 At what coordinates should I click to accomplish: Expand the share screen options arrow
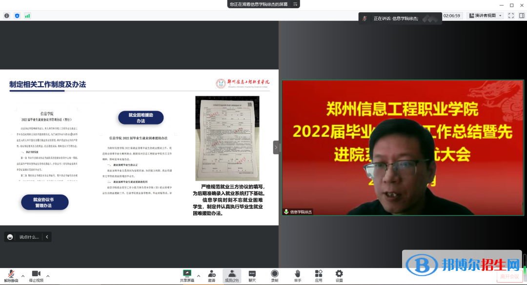tap(199, 276)
